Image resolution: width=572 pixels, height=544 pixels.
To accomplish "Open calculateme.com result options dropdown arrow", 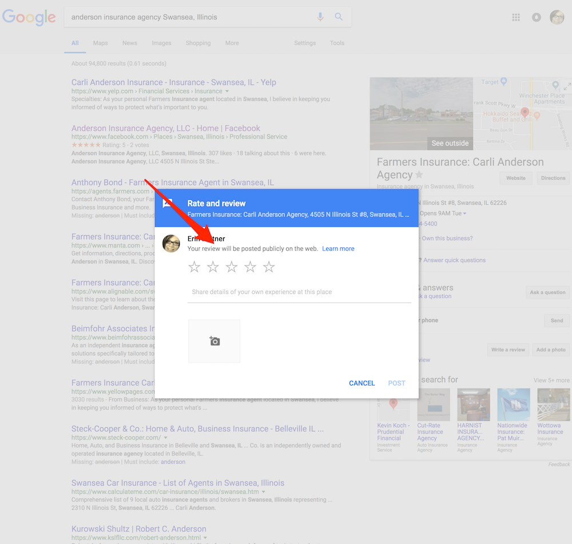I will point(263,492).
